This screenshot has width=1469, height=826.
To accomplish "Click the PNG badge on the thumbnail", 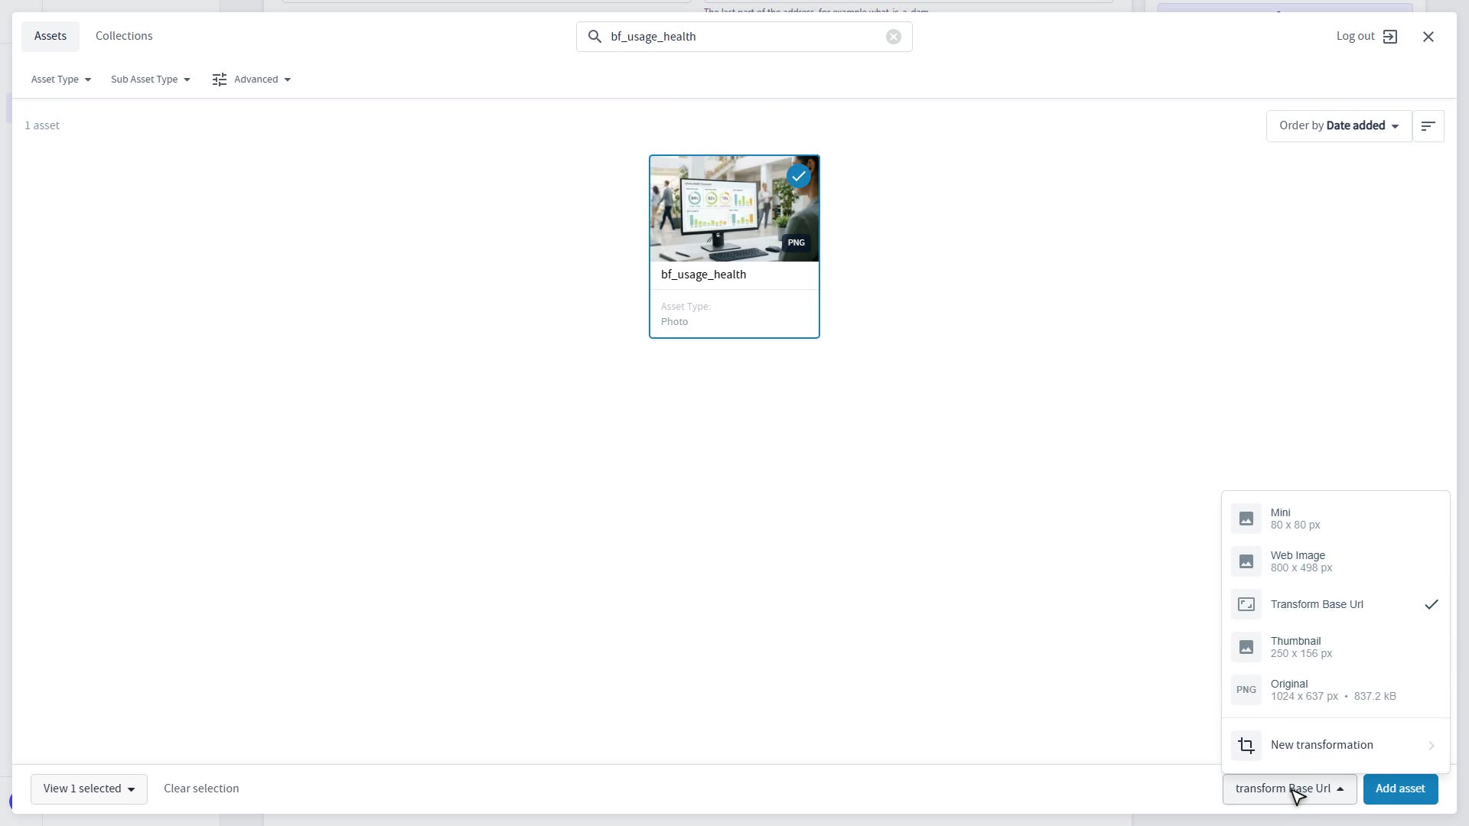I will click(x=796, y=242).
